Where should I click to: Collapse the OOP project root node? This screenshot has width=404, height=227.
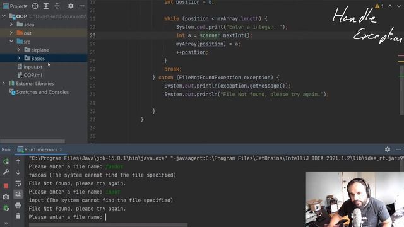4,16
